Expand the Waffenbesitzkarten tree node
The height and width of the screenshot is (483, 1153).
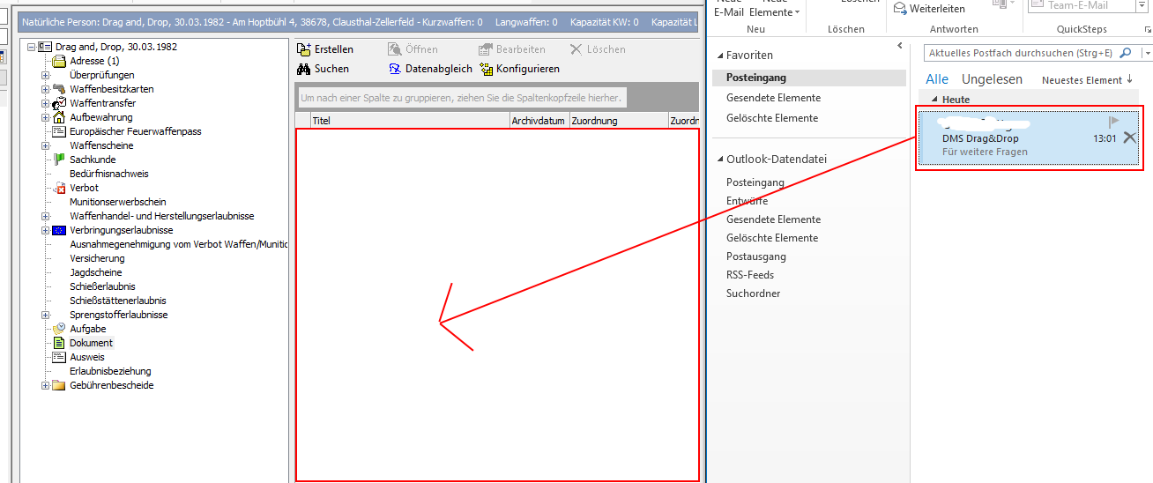coord(46,89)
